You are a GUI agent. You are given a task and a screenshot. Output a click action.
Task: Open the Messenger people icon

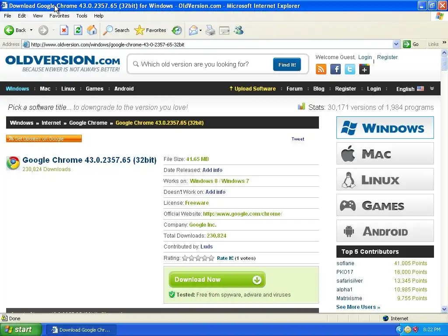[x=238, y=30]
